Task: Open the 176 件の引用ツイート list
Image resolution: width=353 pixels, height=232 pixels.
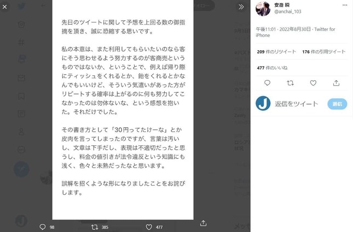Action: (x=323, y=52)
